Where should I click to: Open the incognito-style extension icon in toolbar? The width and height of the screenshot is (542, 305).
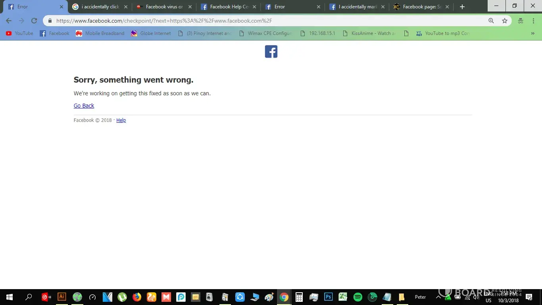521,21
